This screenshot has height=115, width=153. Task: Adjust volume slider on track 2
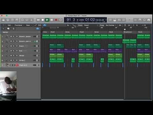coord(36,41)
